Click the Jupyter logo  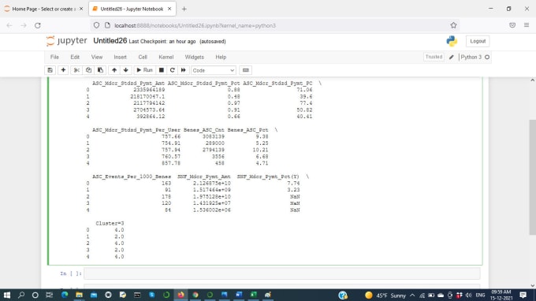(67, 41)
